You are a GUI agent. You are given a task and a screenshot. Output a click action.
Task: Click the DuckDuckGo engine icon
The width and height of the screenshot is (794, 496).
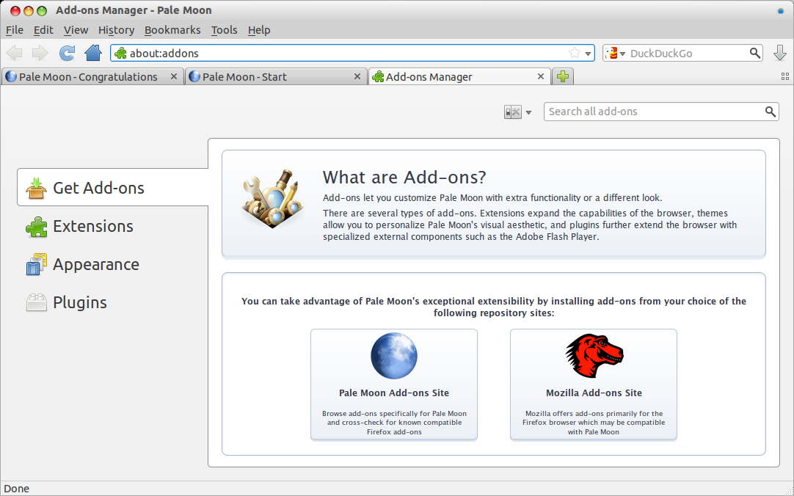tap(612, 53)
